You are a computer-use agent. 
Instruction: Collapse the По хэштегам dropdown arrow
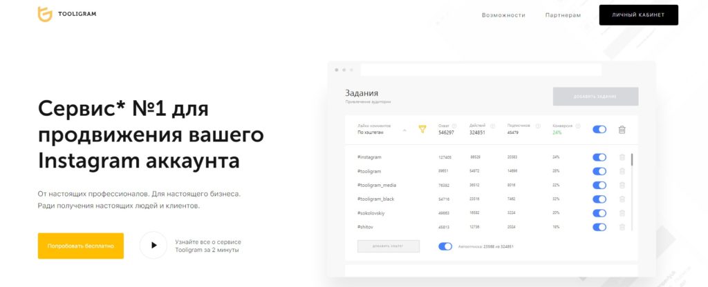point(404,130)
